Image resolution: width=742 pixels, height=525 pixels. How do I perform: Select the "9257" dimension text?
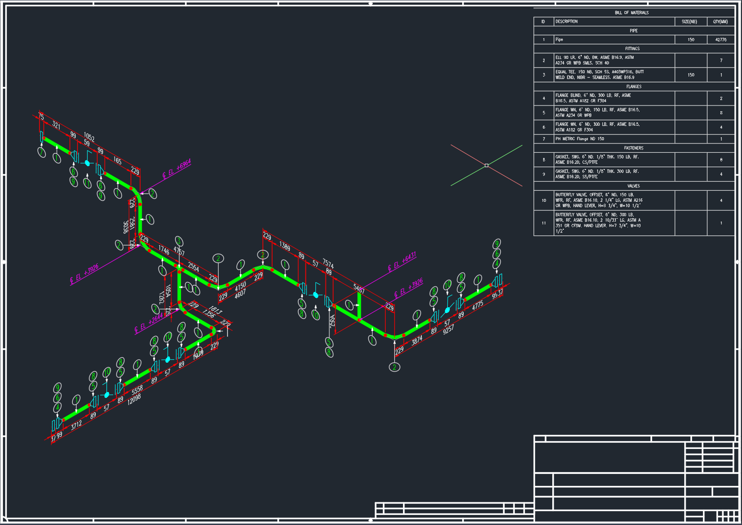click(448, 329)
